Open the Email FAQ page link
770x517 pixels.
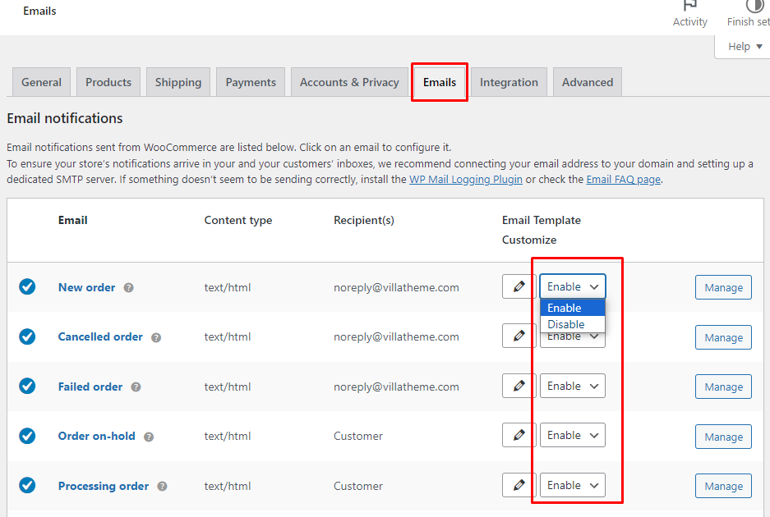click(x=623, y=180)
